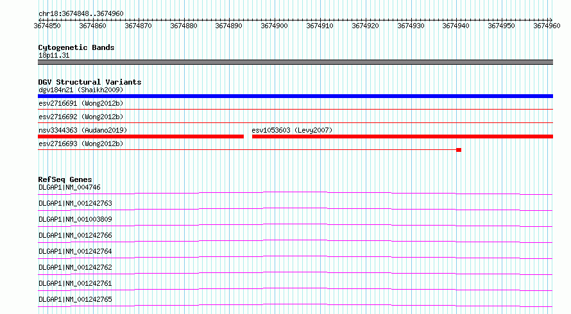Click the DLGAP1|NM_001003809 transcript label
The width and height of the screenshot is (571, 314).
coord(75,219)
